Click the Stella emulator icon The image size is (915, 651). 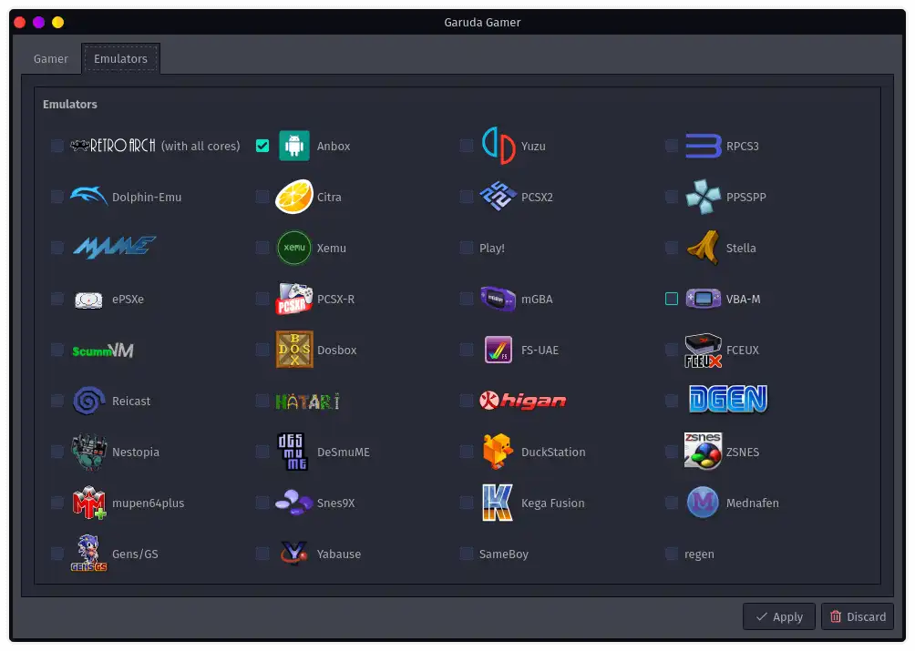tap(703, 248)
